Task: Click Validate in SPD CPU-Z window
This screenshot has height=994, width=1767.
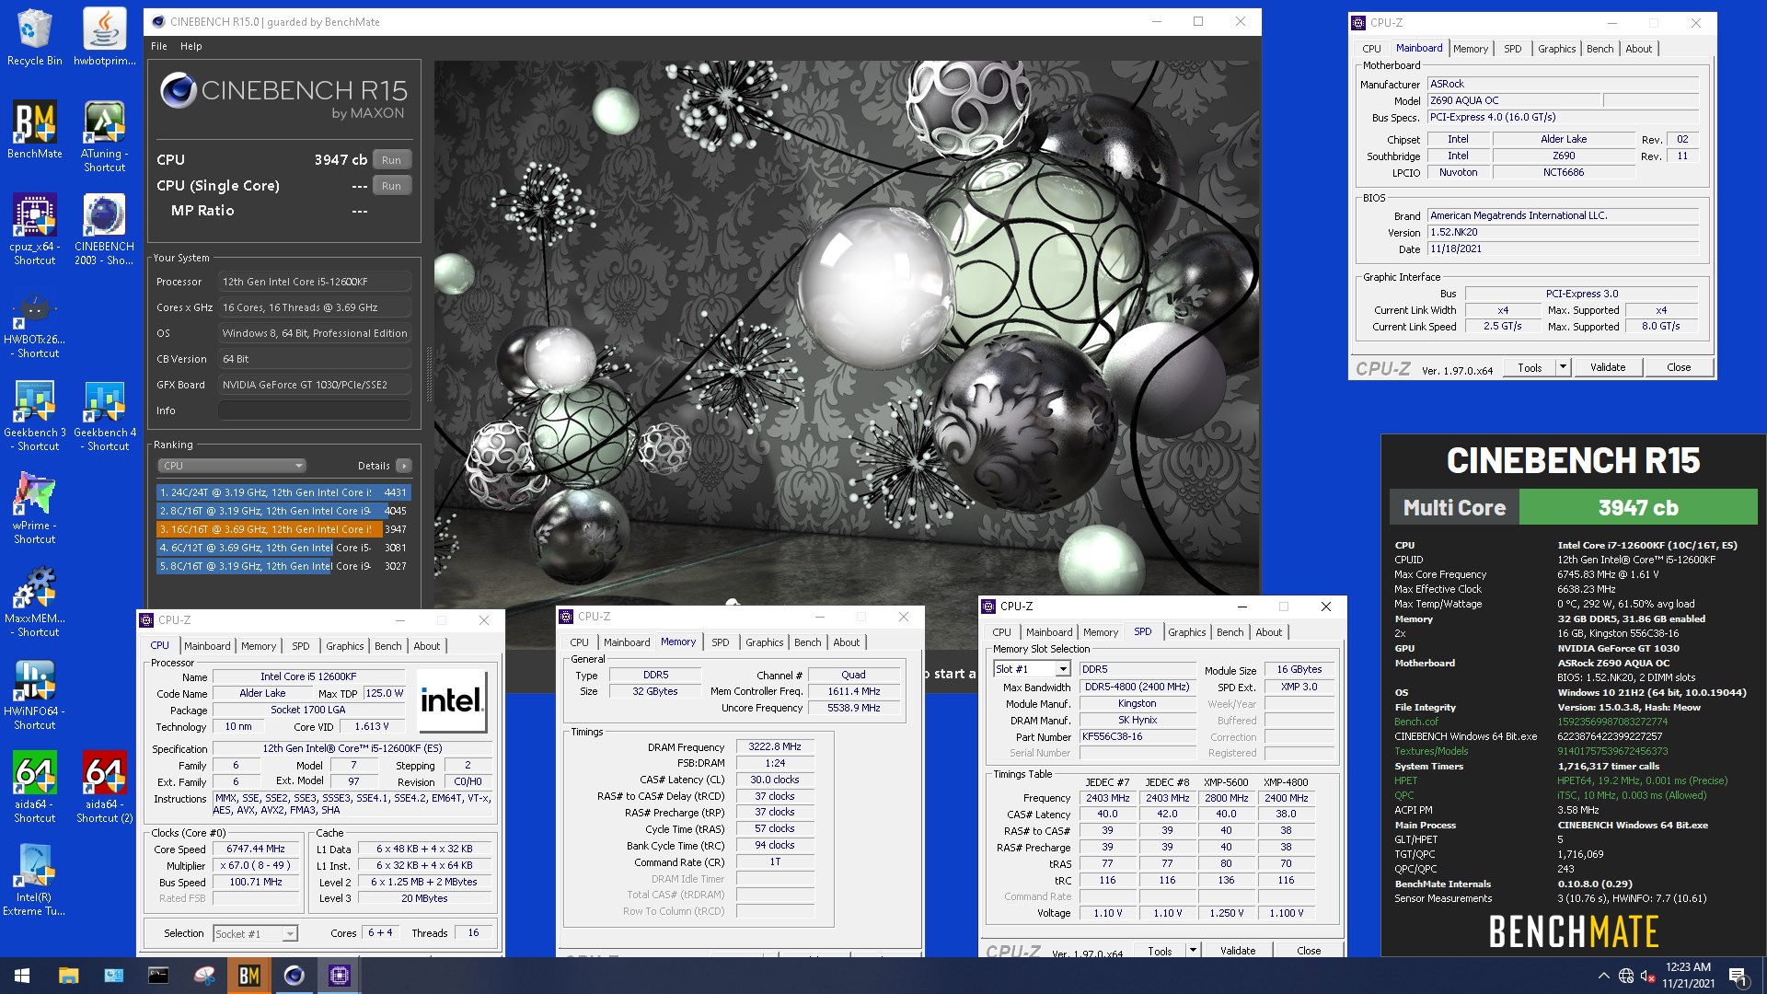Action: point(1237,951)
